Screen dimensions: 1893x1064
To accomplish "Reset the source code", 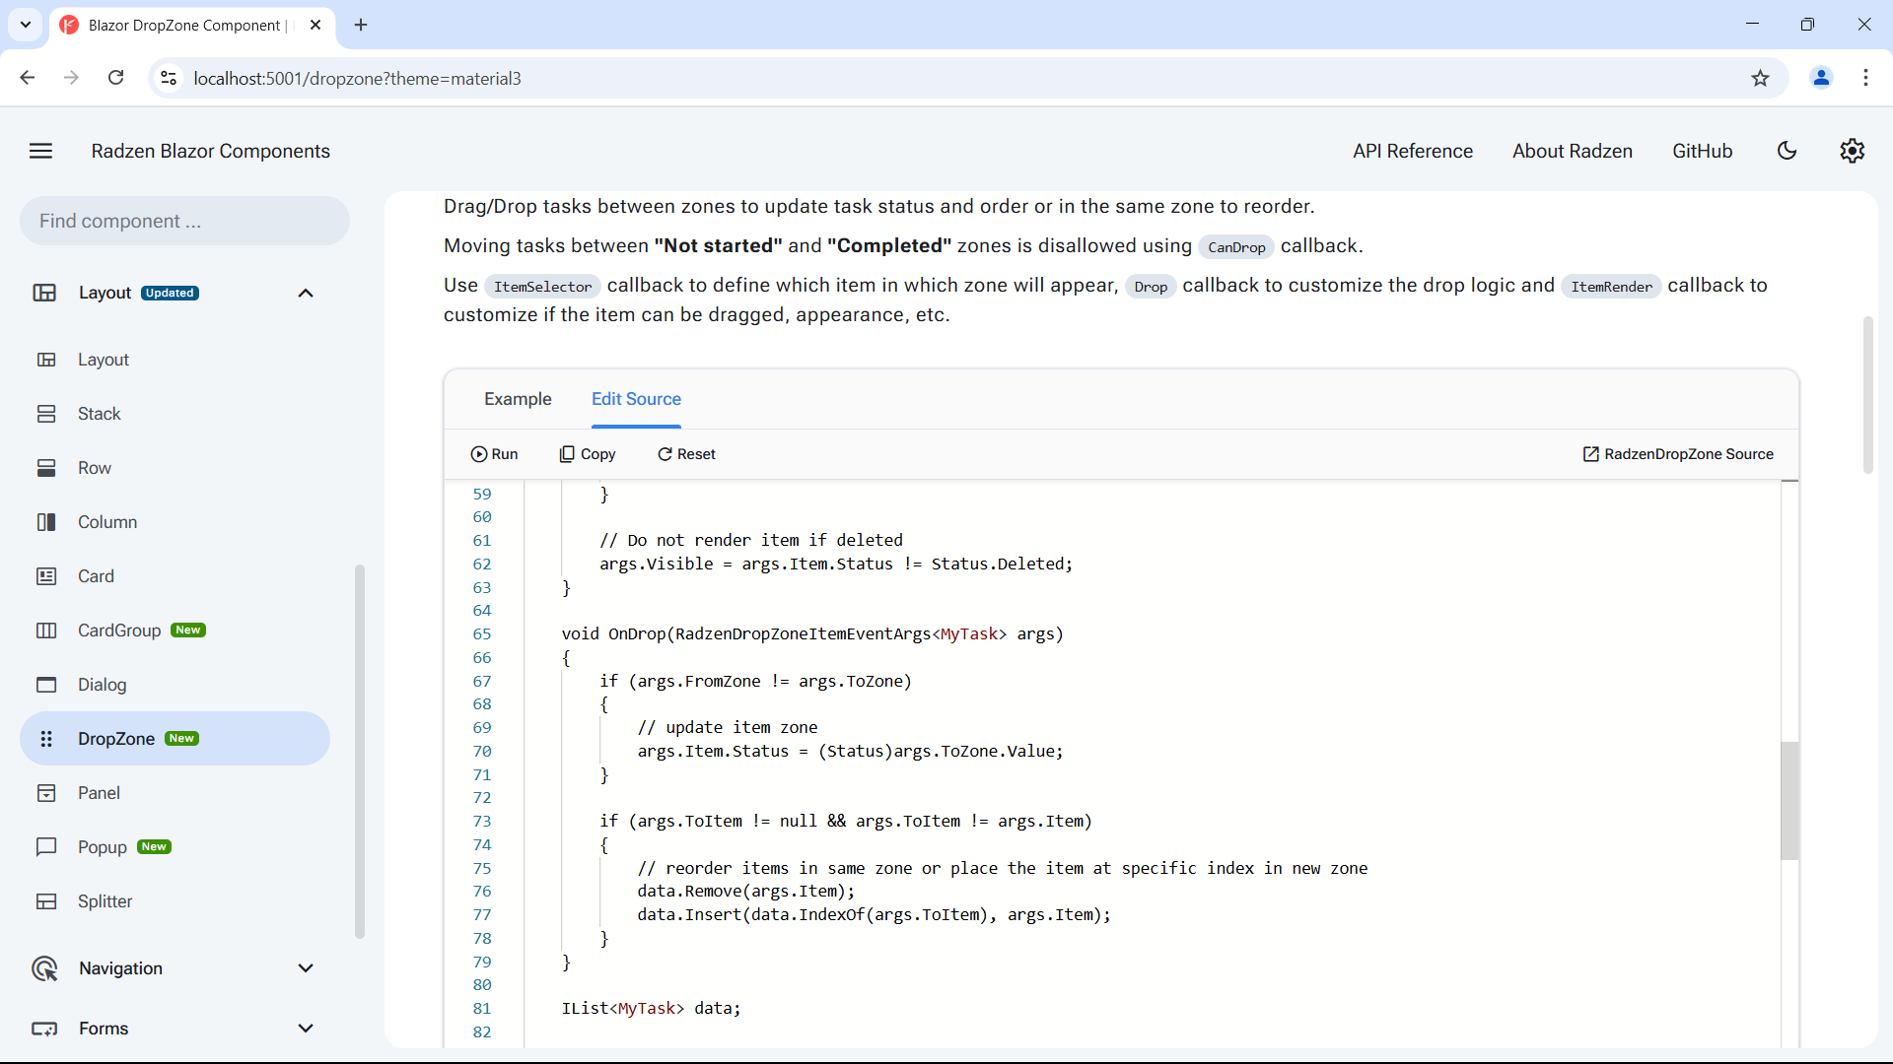I will [686, 454].
